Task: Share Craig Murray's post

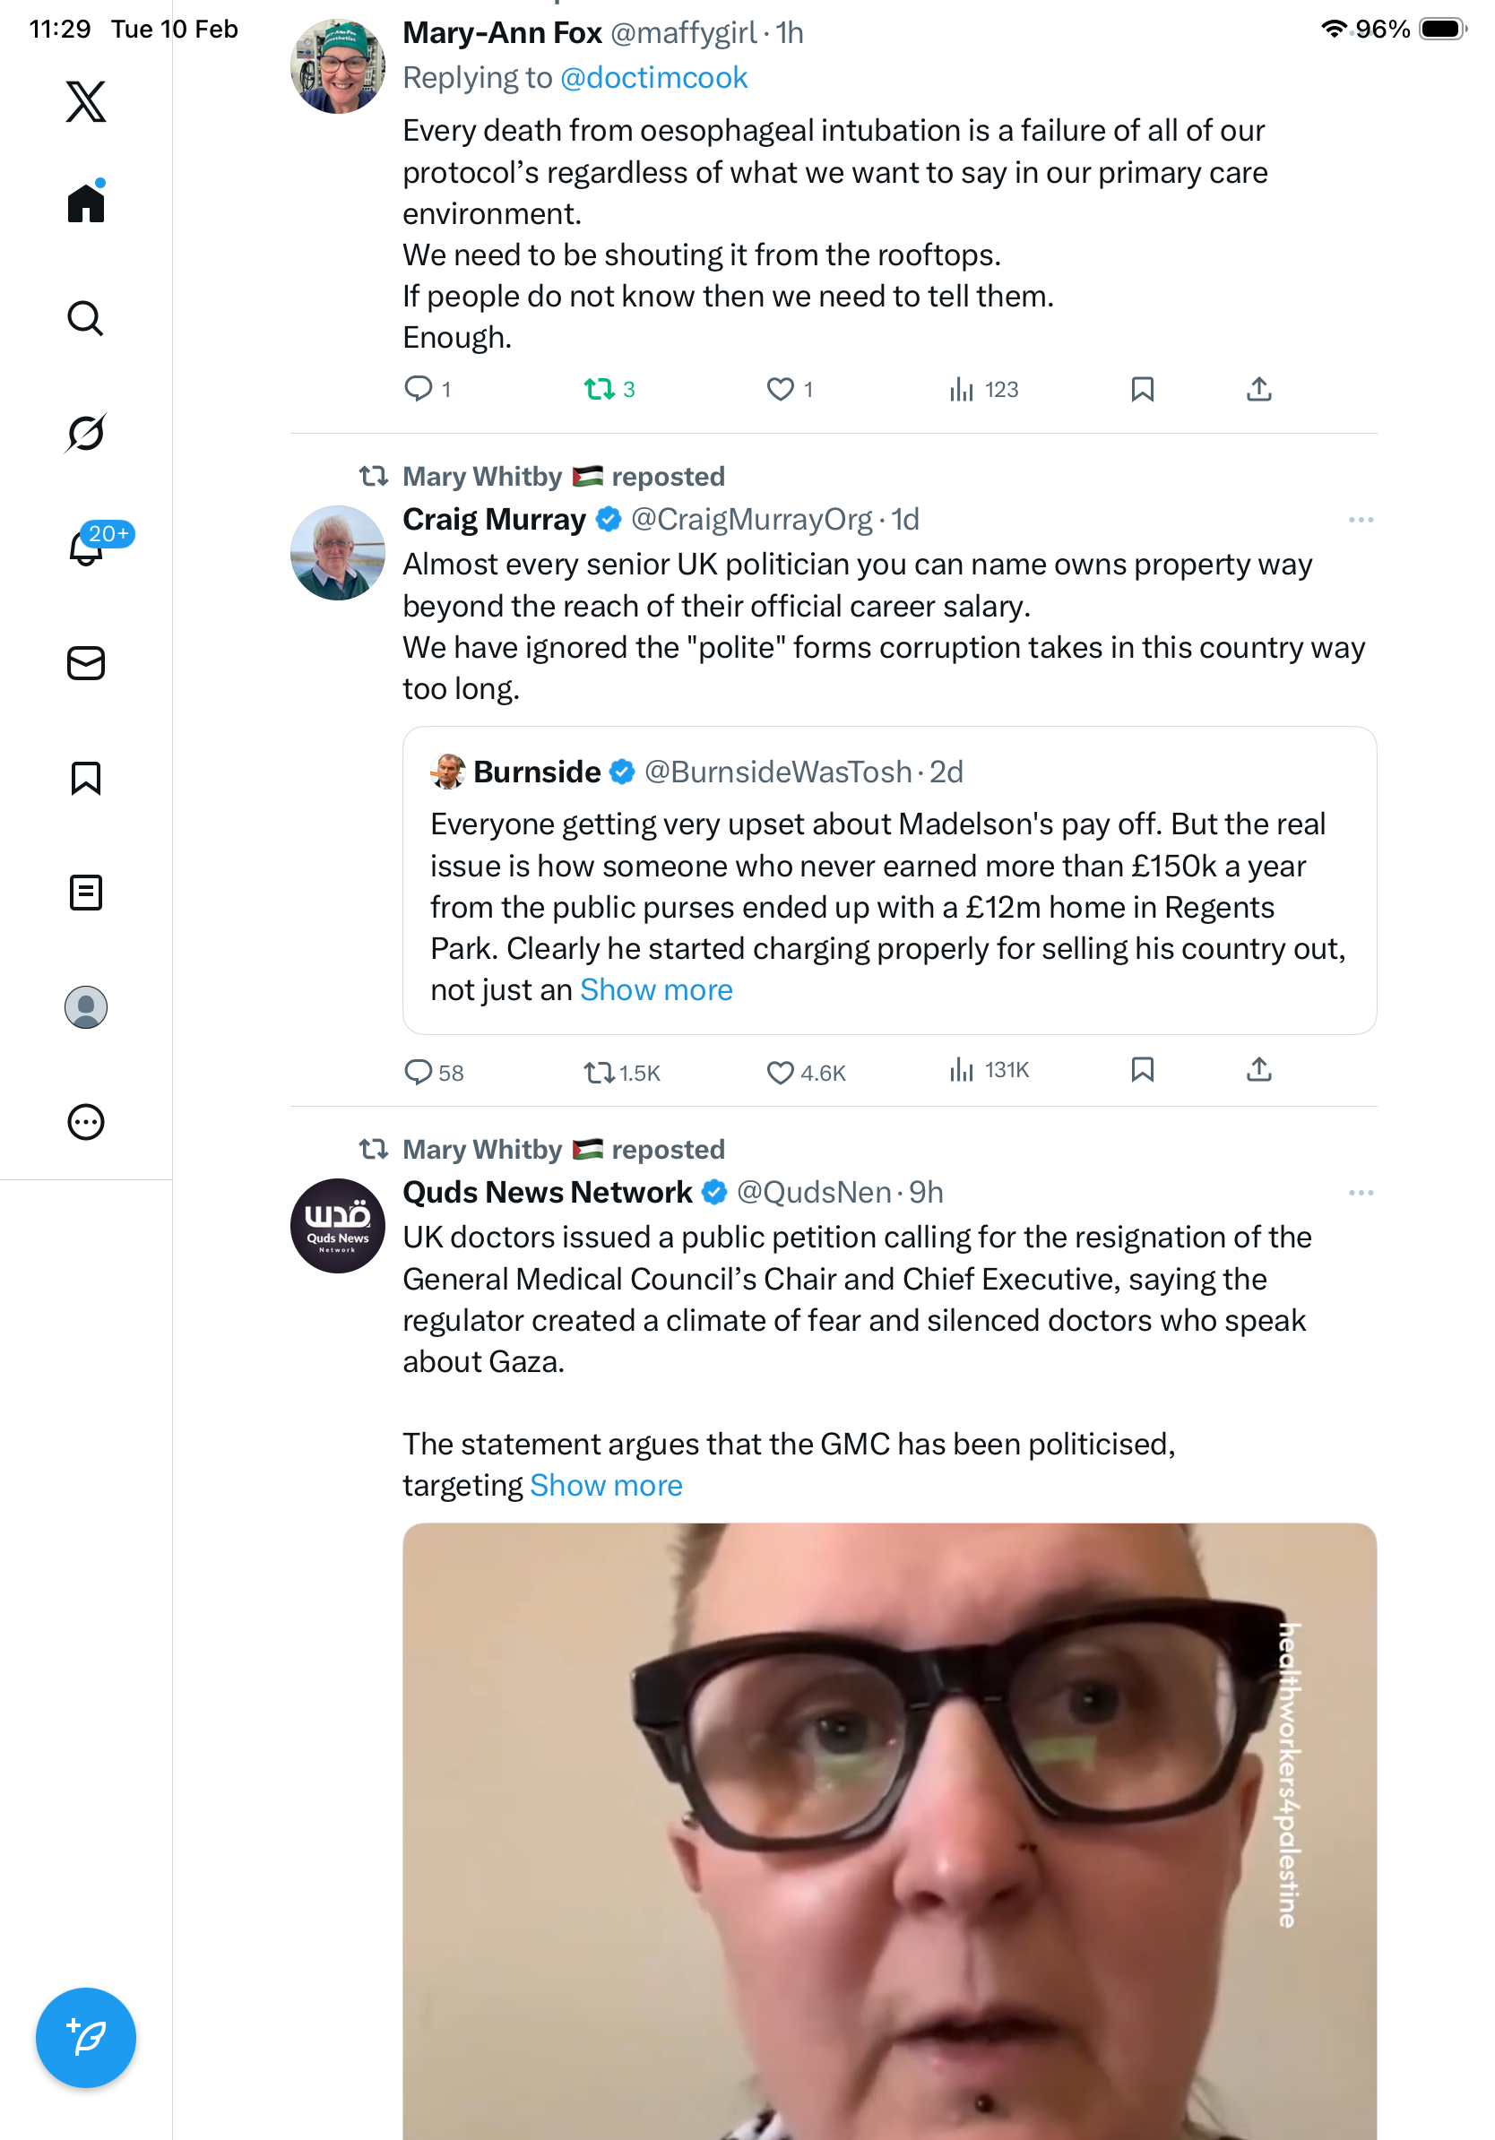Action: pyautogui.click(x=1258, y=1070)
